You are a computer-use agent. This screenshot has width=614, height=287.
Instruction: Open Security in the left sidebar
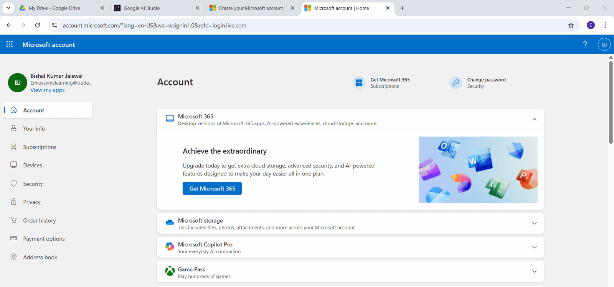coord(33,184)
